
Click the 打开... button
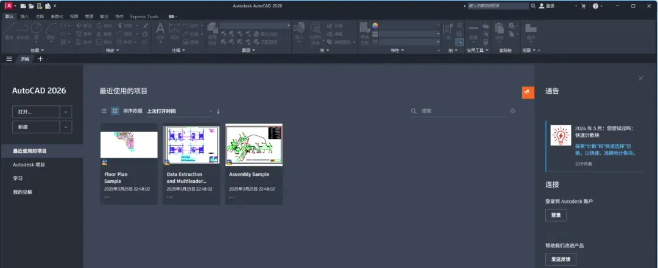click(36, 112)
